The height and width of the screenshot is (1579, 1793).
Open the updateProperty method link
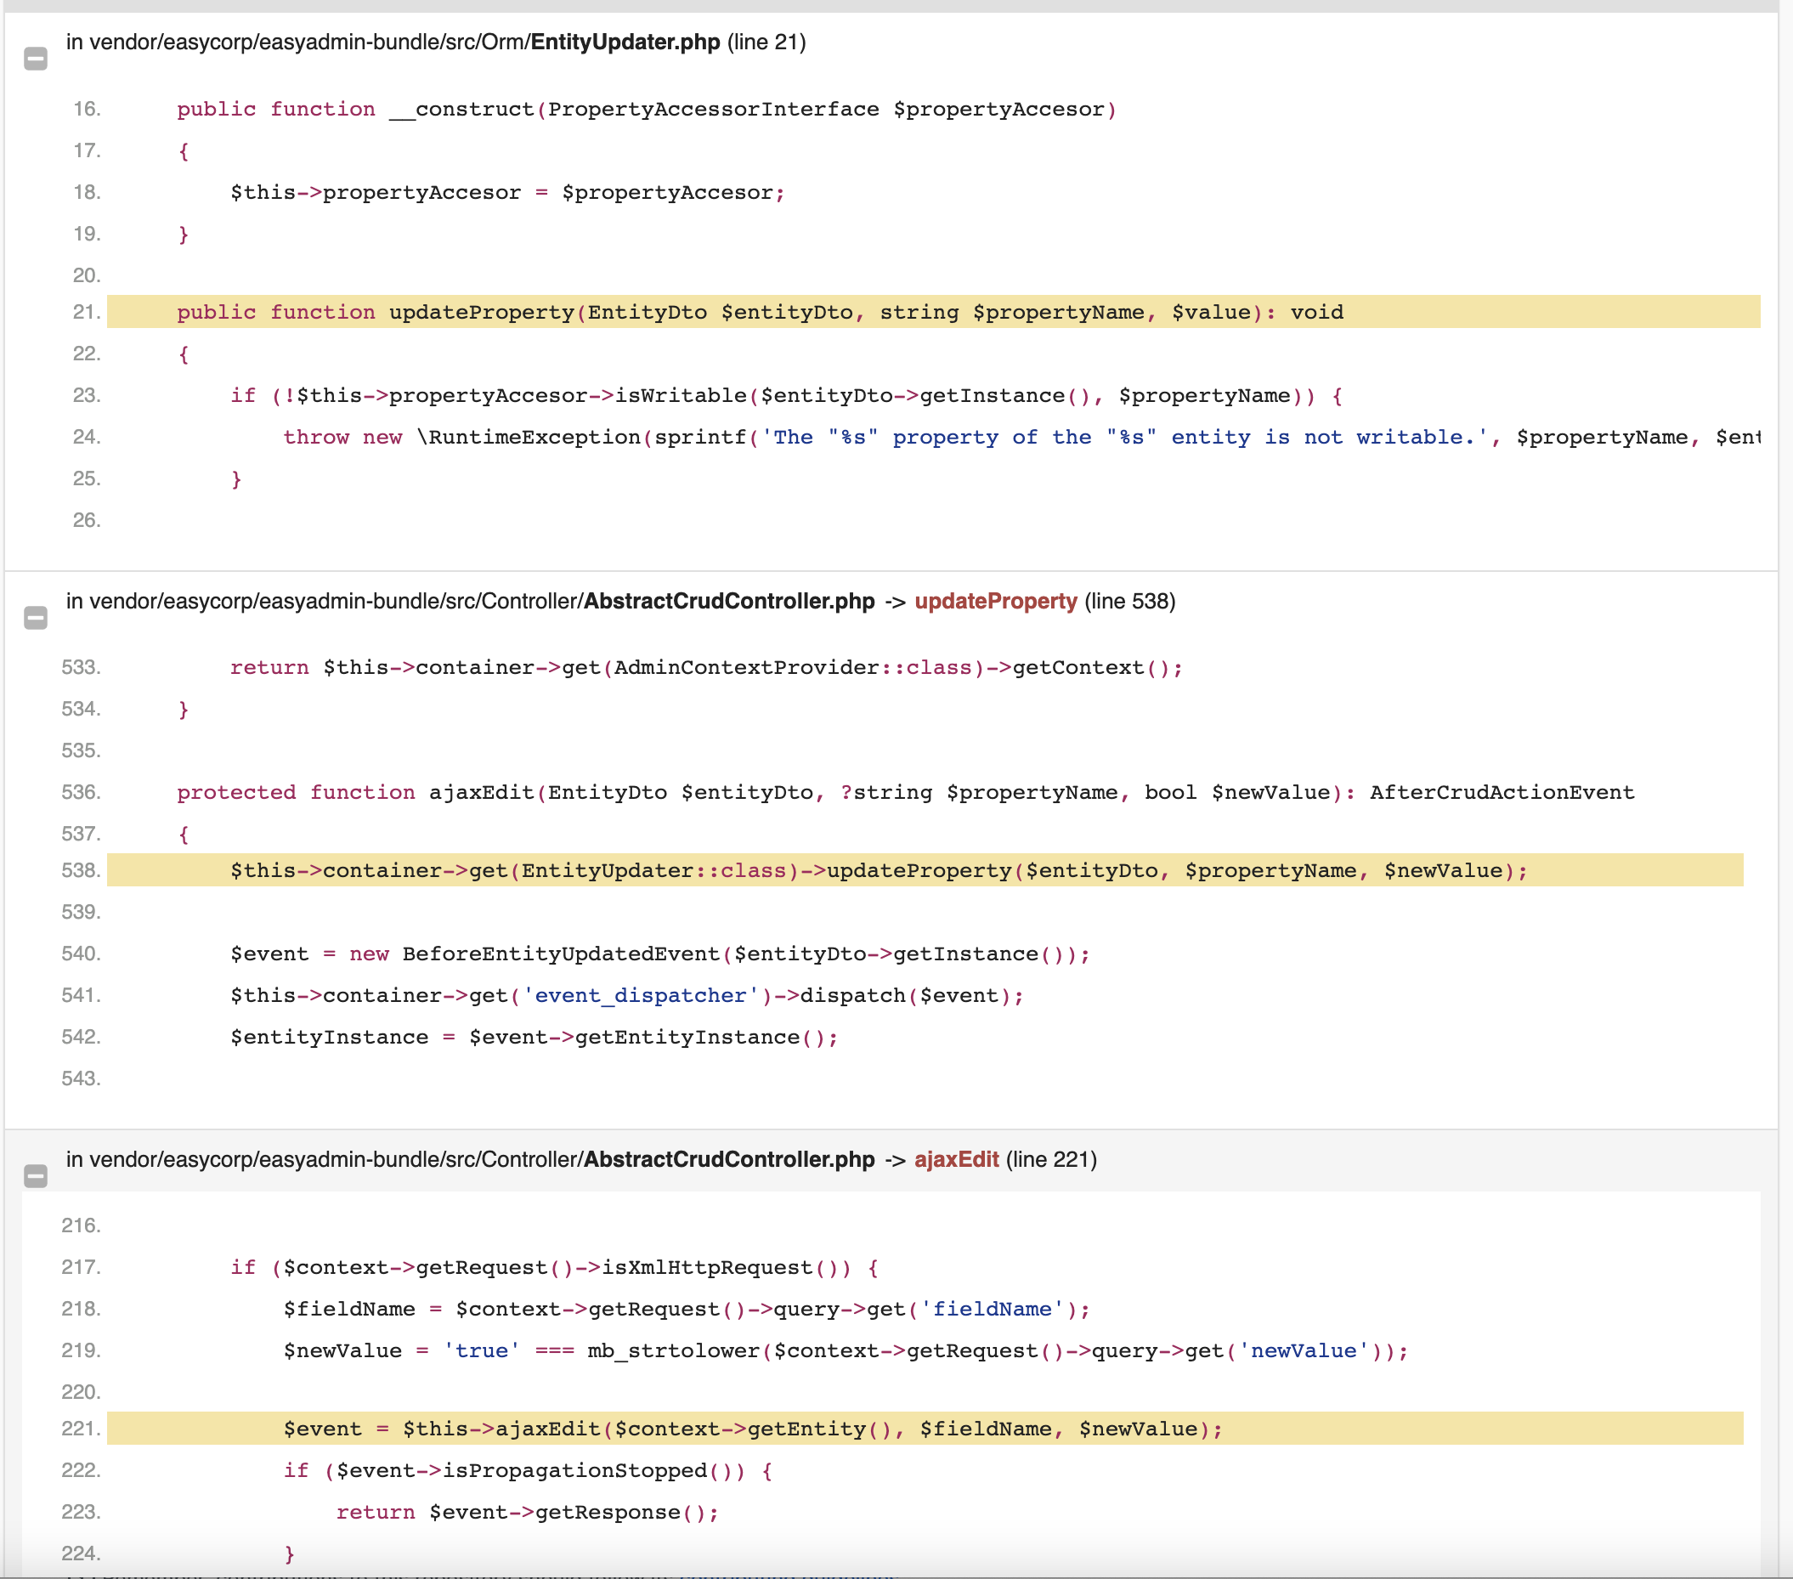coord(995,602)
